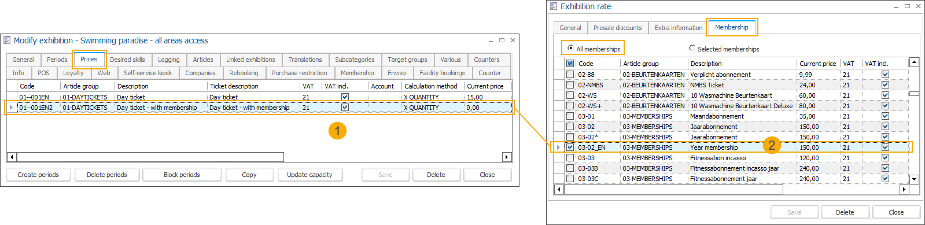Click left scroll arrow in Modify exhibition grid
Image resolution: width=925 pixels, height=225 pixels.
point(12,157)
